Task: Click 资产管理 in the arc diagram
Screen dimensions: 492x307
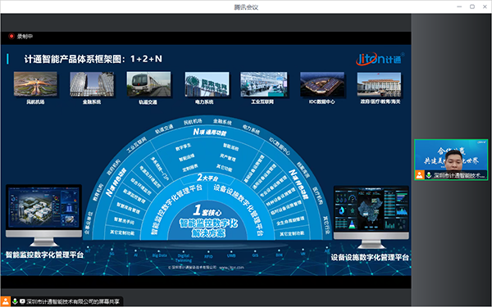Action: click(x=227, y=157)
